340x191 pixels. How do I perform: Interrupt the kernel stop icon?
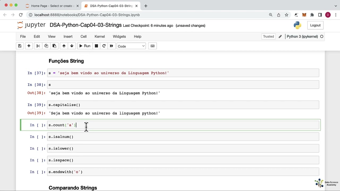[96, 46]
